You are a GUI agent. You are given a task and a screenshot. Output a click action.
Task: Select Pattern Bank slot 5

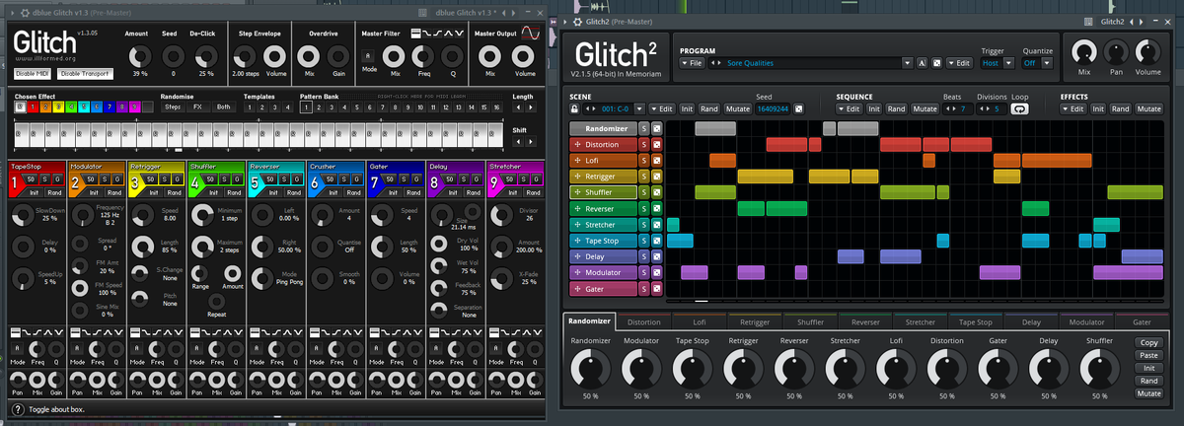pos(358,106)
